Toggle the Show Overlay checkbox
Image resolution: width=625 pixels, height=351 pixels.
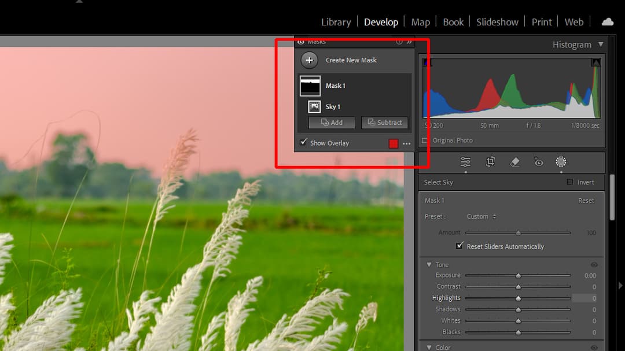click(303, 142)
